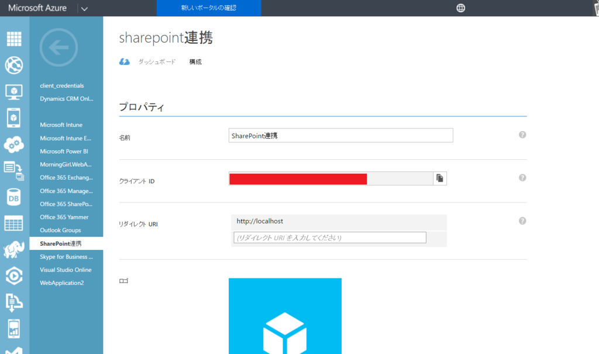Select the highlighted SharePoint連携 list item

pos(67,243)
